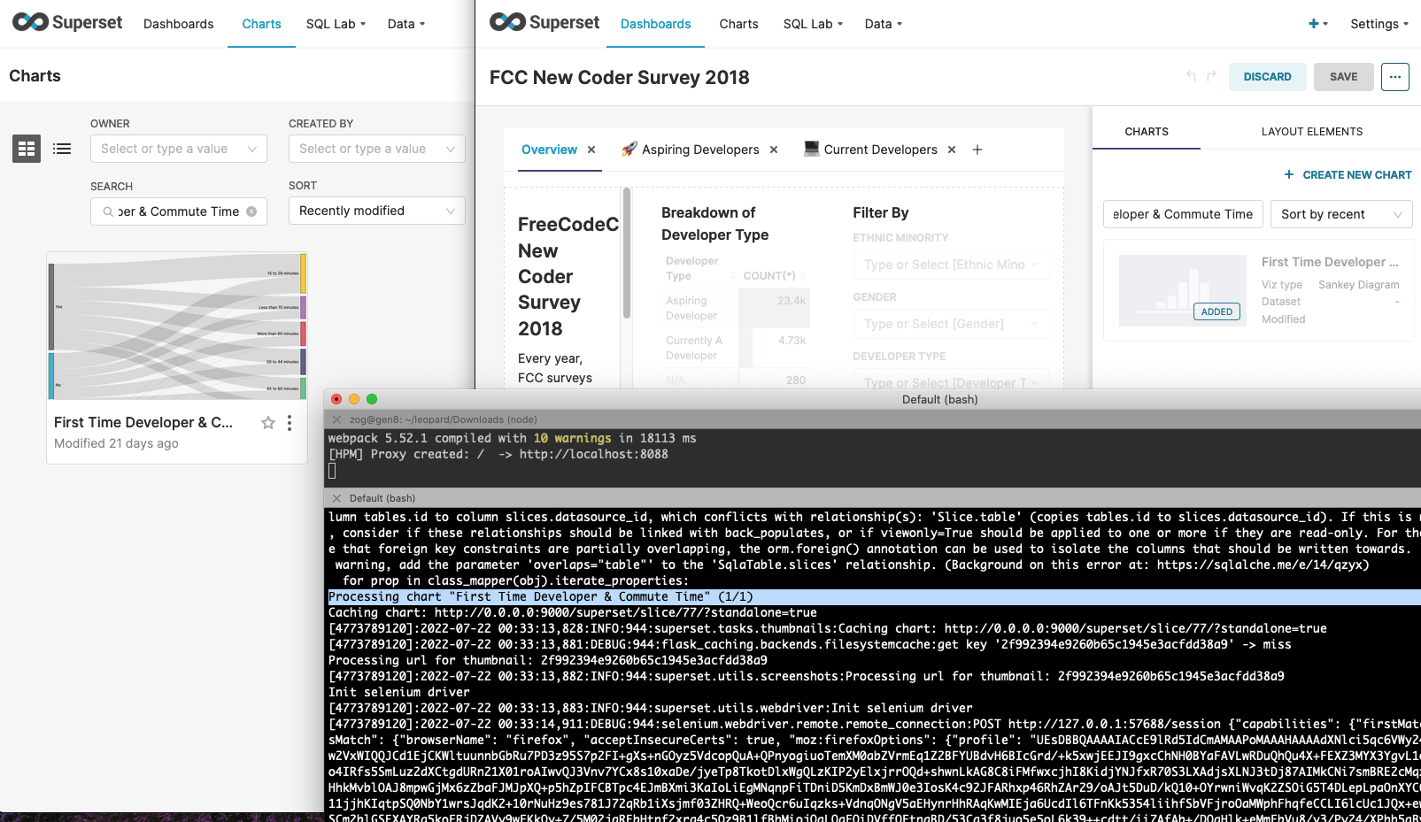
Task: Click the Aspiring Developer table row
Action: pyautogui.click(x=736, y=308)
